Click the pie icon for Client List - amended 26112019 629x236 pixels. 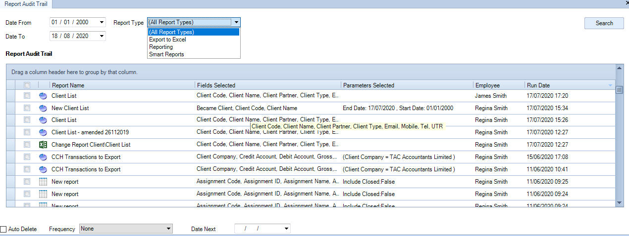tap(43, 132)
